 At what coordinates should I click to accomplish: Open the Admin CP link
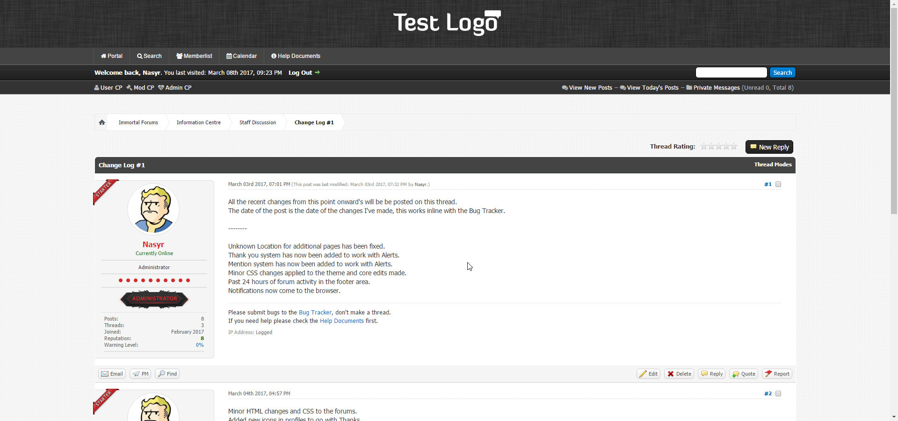(175, 88)
